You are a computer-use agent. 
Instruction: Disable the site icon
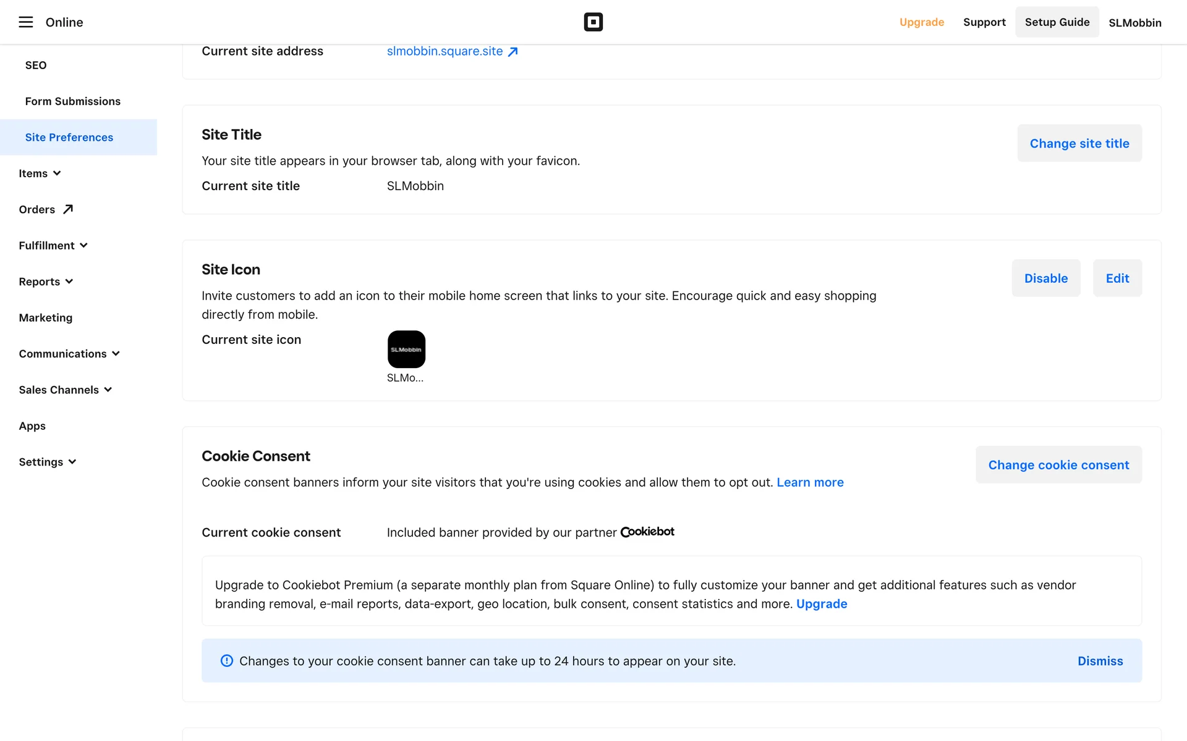(1045, 278)
